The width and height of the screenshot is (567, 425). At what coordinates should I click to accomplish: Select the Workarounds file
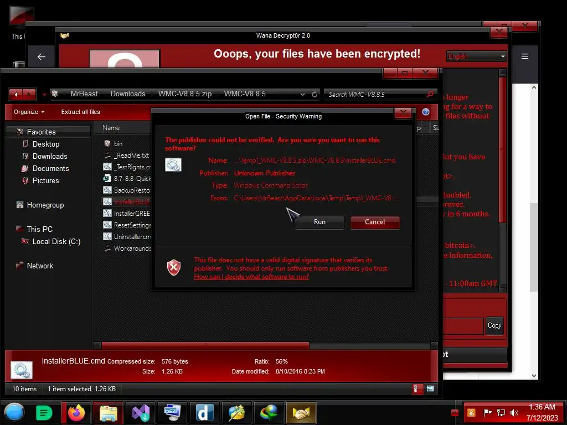[132, 248]
